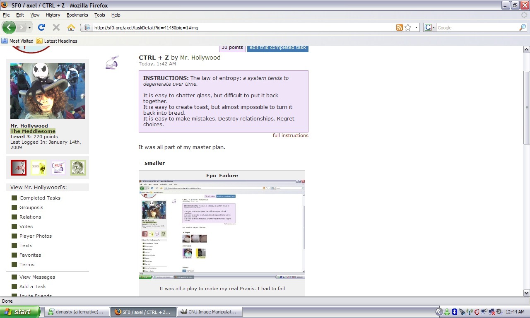The height and width of the screenshot is (318, 530).
Task: Open the address bar URL history dropdown
Action: pyautogui.click(x=417, y=27)
